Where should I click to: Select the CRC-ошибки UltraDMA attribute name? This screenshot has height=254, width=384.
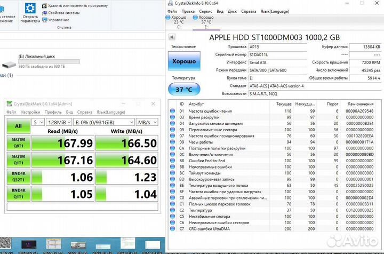click(209, 229)
